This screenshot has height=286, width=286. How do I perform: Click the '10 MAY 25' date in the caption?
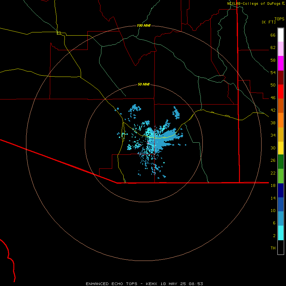(x=173, y=284)
